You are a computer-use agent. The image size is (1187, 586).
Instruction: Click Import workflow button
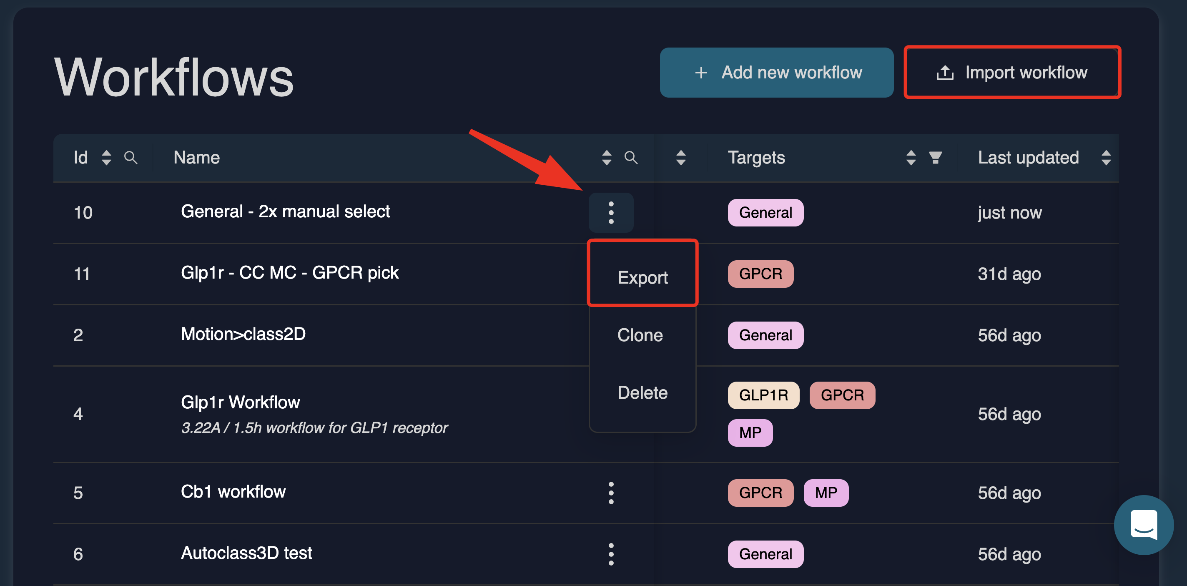pyautogui.click(x=1012, y=73)
